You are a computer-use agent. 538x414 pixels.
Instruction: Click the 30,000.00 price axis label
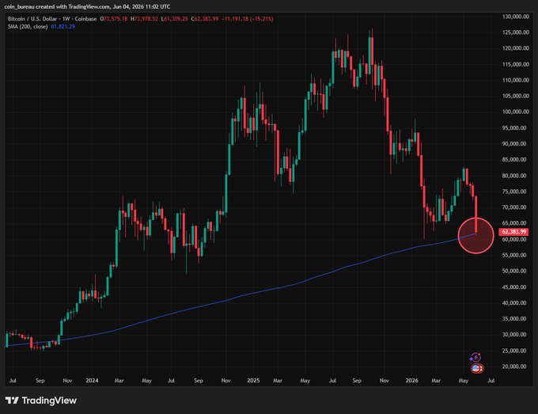coord(514,334)
